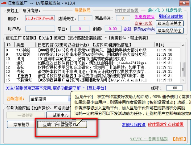The width and height of the screenshot is (191, 146).
Task: Click 本地时间校准 link
Action: pyautogui.click(x=134, y=125)
